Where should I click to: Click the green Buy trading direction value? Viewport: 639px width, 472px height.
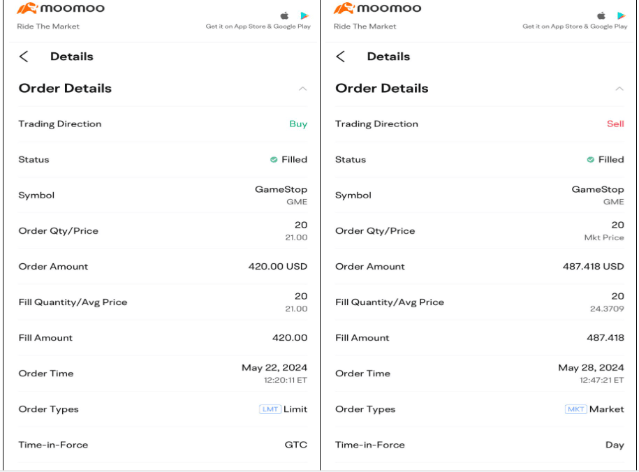coord(298,124)
